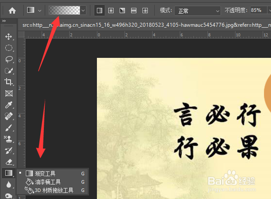
Task: Open the gradient tool preset picker
Action: pyautogui.click(x=34, y=10)
